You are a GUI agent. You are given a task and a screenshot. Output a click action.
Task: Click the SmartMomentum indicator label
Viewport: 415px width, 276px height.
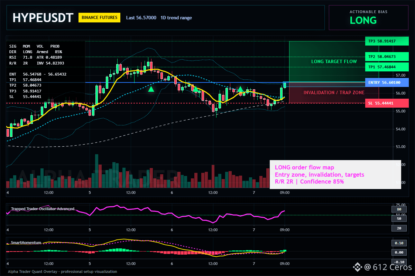[26, 243]
